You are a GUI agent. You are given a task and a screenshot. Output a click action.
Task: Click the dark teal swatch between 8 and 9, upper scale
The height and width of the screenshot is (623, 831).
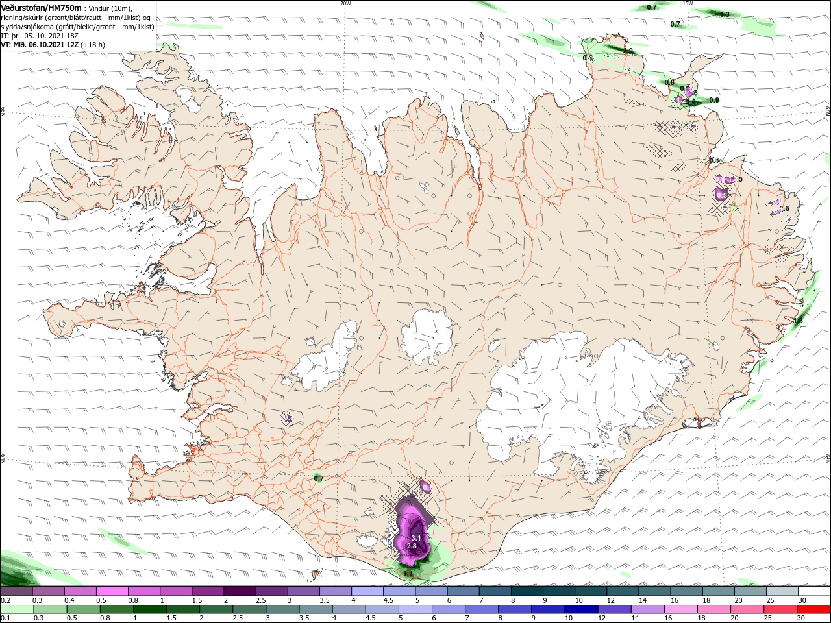[527, 591]
